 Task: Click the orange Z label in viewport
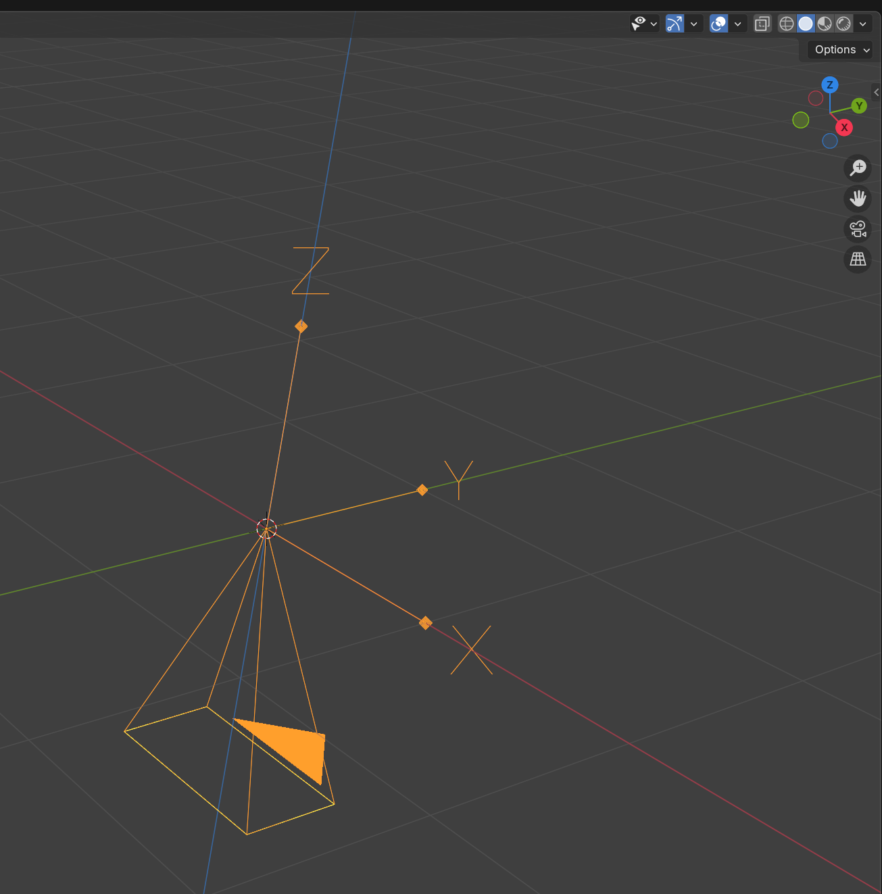[310, 270]
